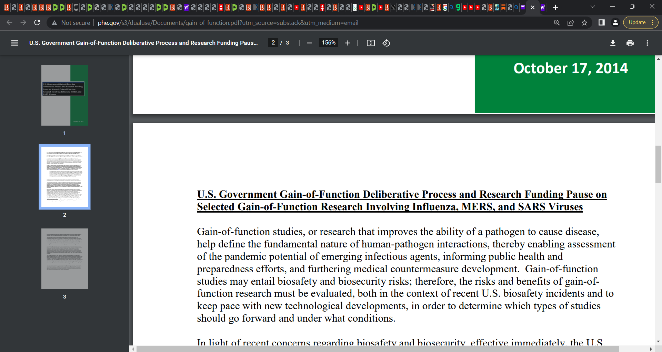Click the 156% zoom level field

329,43
